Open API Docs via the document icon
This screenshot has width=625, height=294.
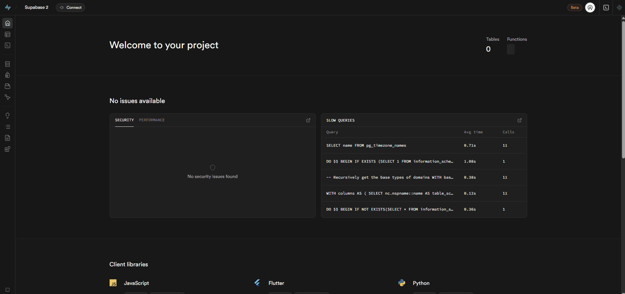8,138
